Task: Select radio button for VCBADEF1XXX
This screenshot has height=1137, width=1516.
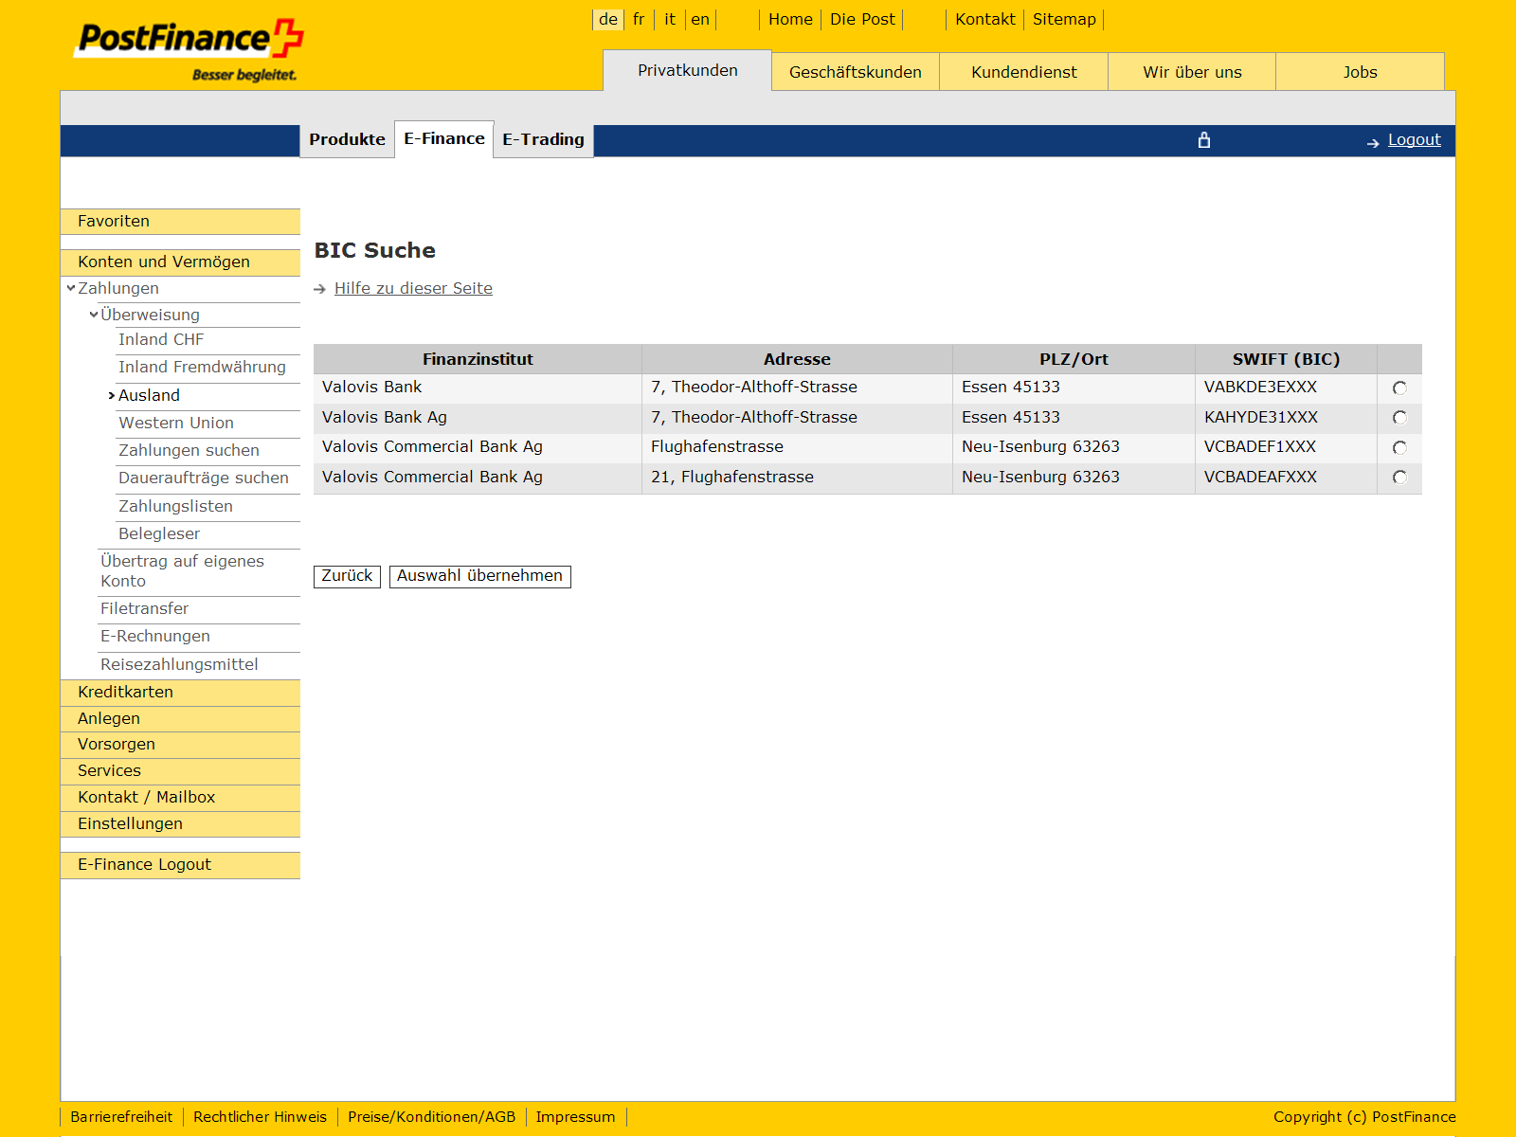Action: (1399, 447)
